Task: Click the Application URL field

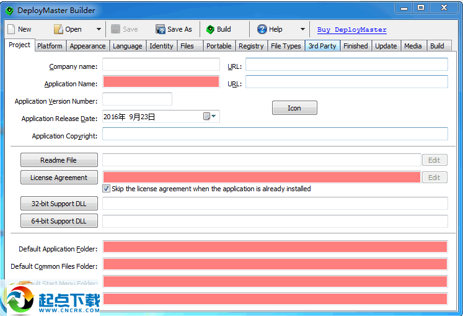Action: [x=346, y=82]
